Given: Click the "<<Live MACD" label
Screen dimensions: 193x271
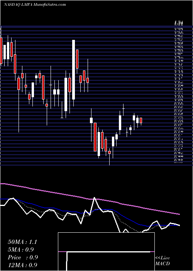Looking at the screenshot, I should point(163,261).
